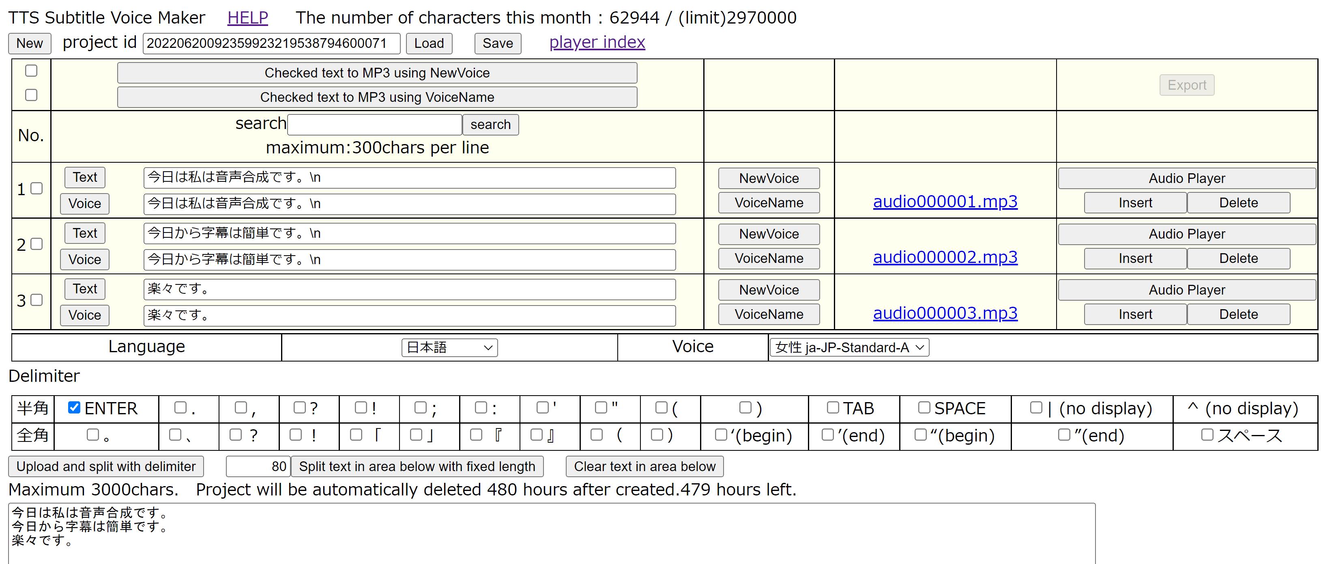1321x564 pixels.
Task: Click the Load project button
Action: click(429, 43)
